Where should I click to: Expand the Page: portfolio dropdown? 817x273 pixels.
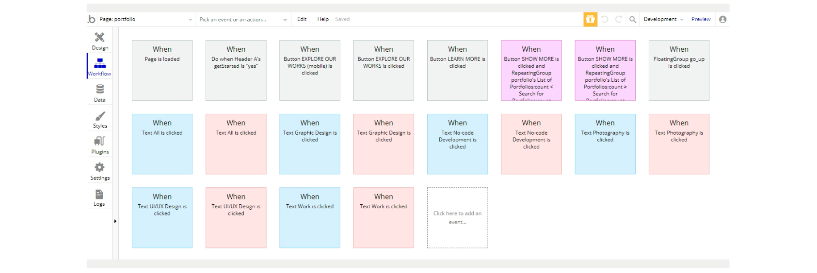(190, 20)
